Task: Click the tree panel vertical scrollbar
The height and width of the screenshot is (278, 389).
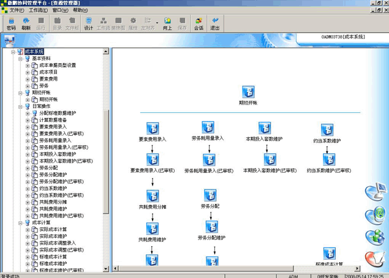Action: [x=108, y=159]
